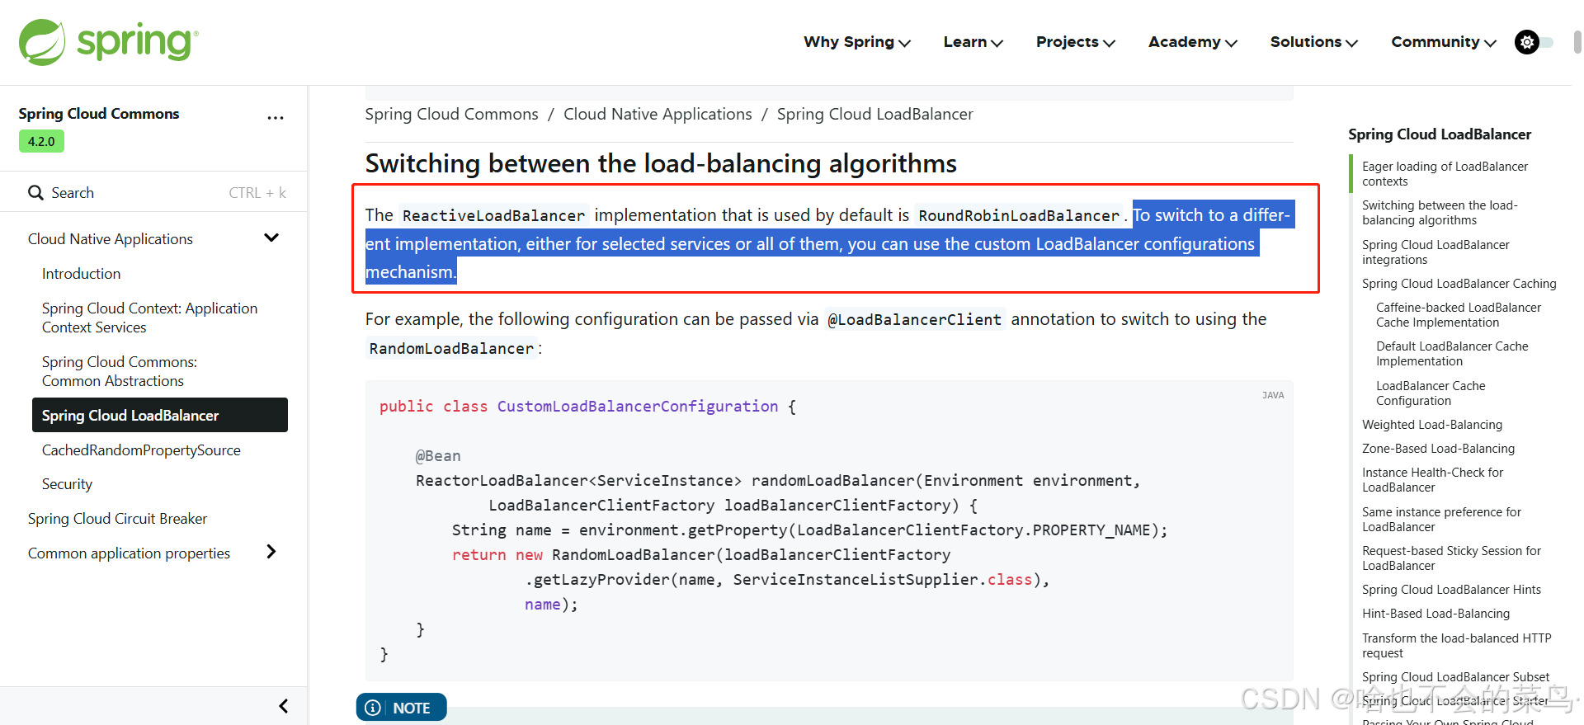Image resolution: width=1584 pixels, height=725 pixels.
Task: Click the @LoadBalancerClient code term
Action: click(914, 320)
